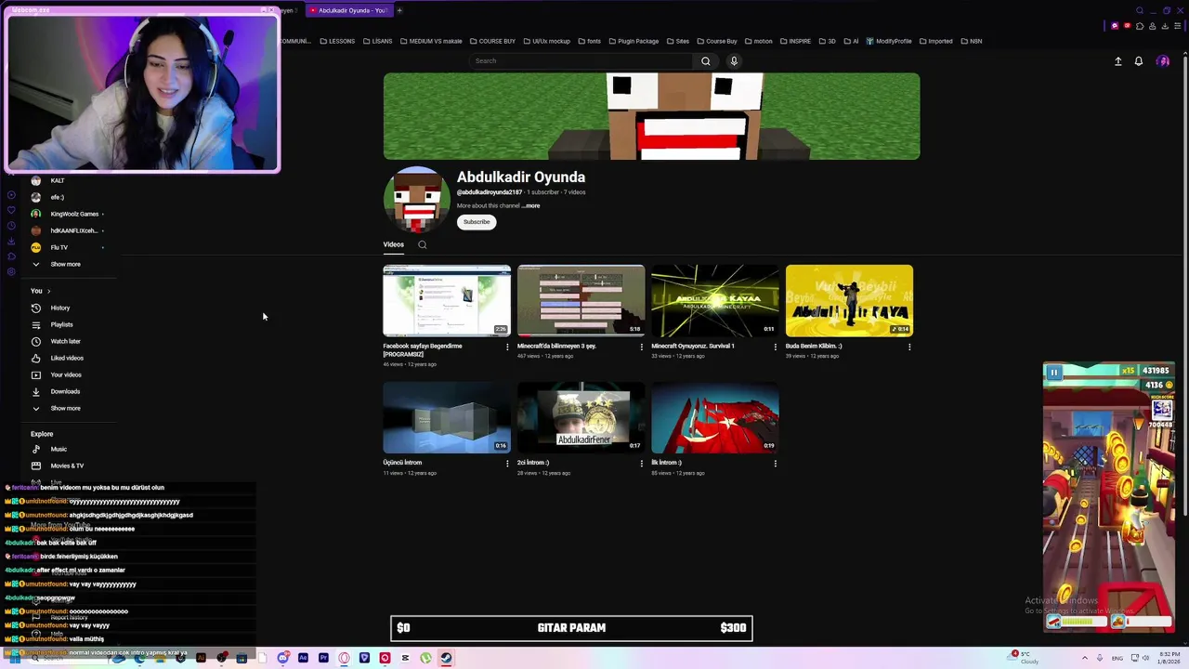Open the LESSONS bookmarks folder
The width and height of the screenshot is (1189, 669).
point(337,41)
